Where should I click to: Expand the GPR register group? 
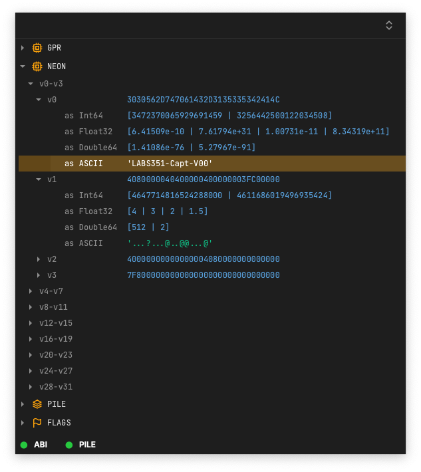tap(23, 48)
